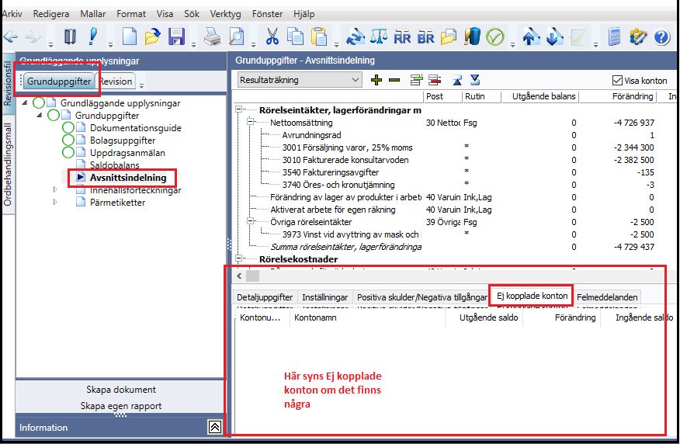Open the Verktyg menu
680x444 pixels.
(226, 14)
